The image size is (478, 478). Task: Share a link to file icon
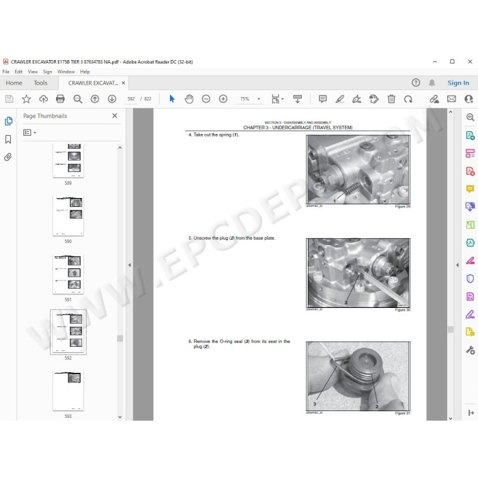coord(434,99)
